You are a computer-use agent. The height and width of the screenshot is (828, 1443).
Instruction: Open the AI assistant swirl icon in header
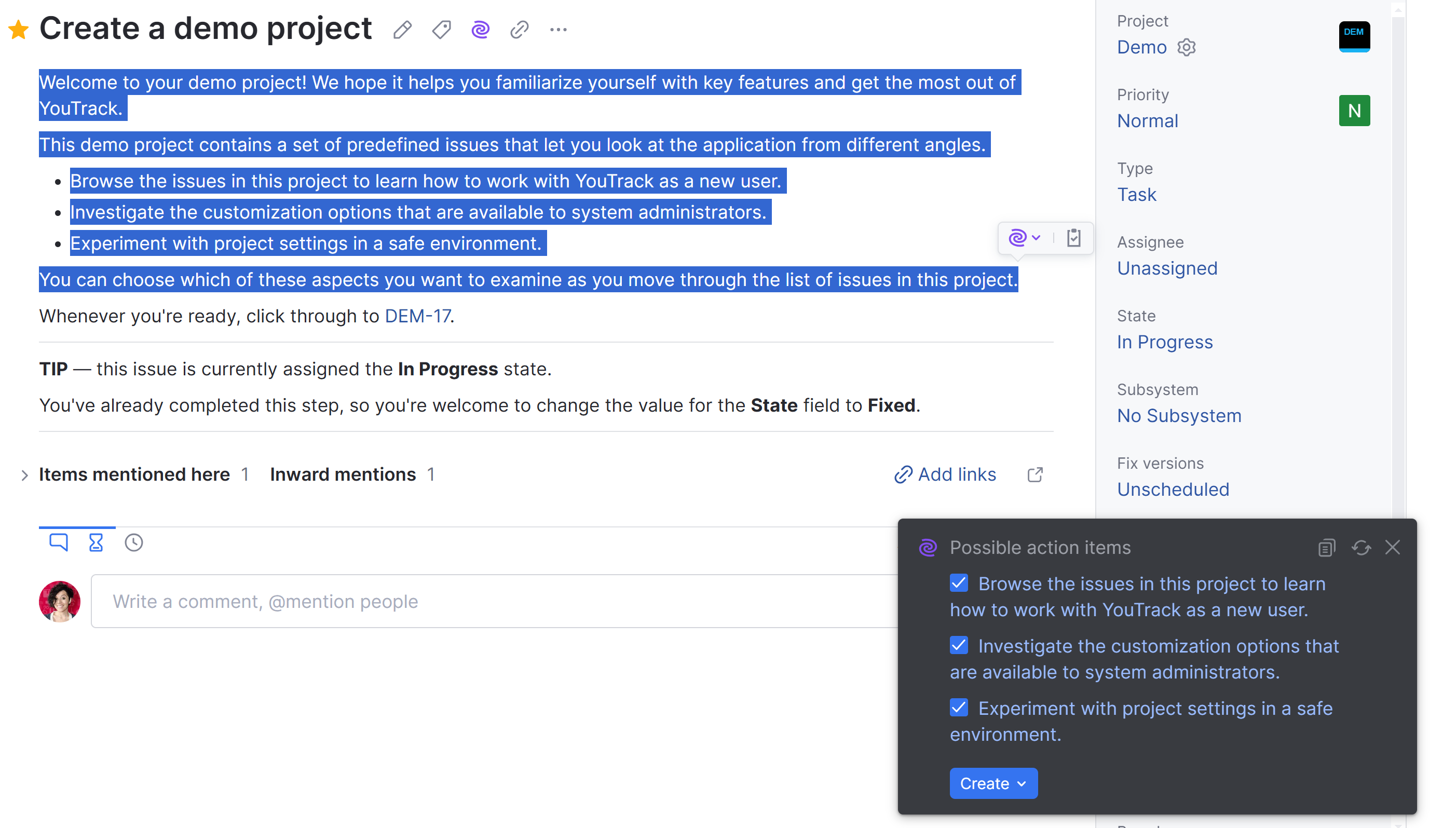tap(481, 30)
